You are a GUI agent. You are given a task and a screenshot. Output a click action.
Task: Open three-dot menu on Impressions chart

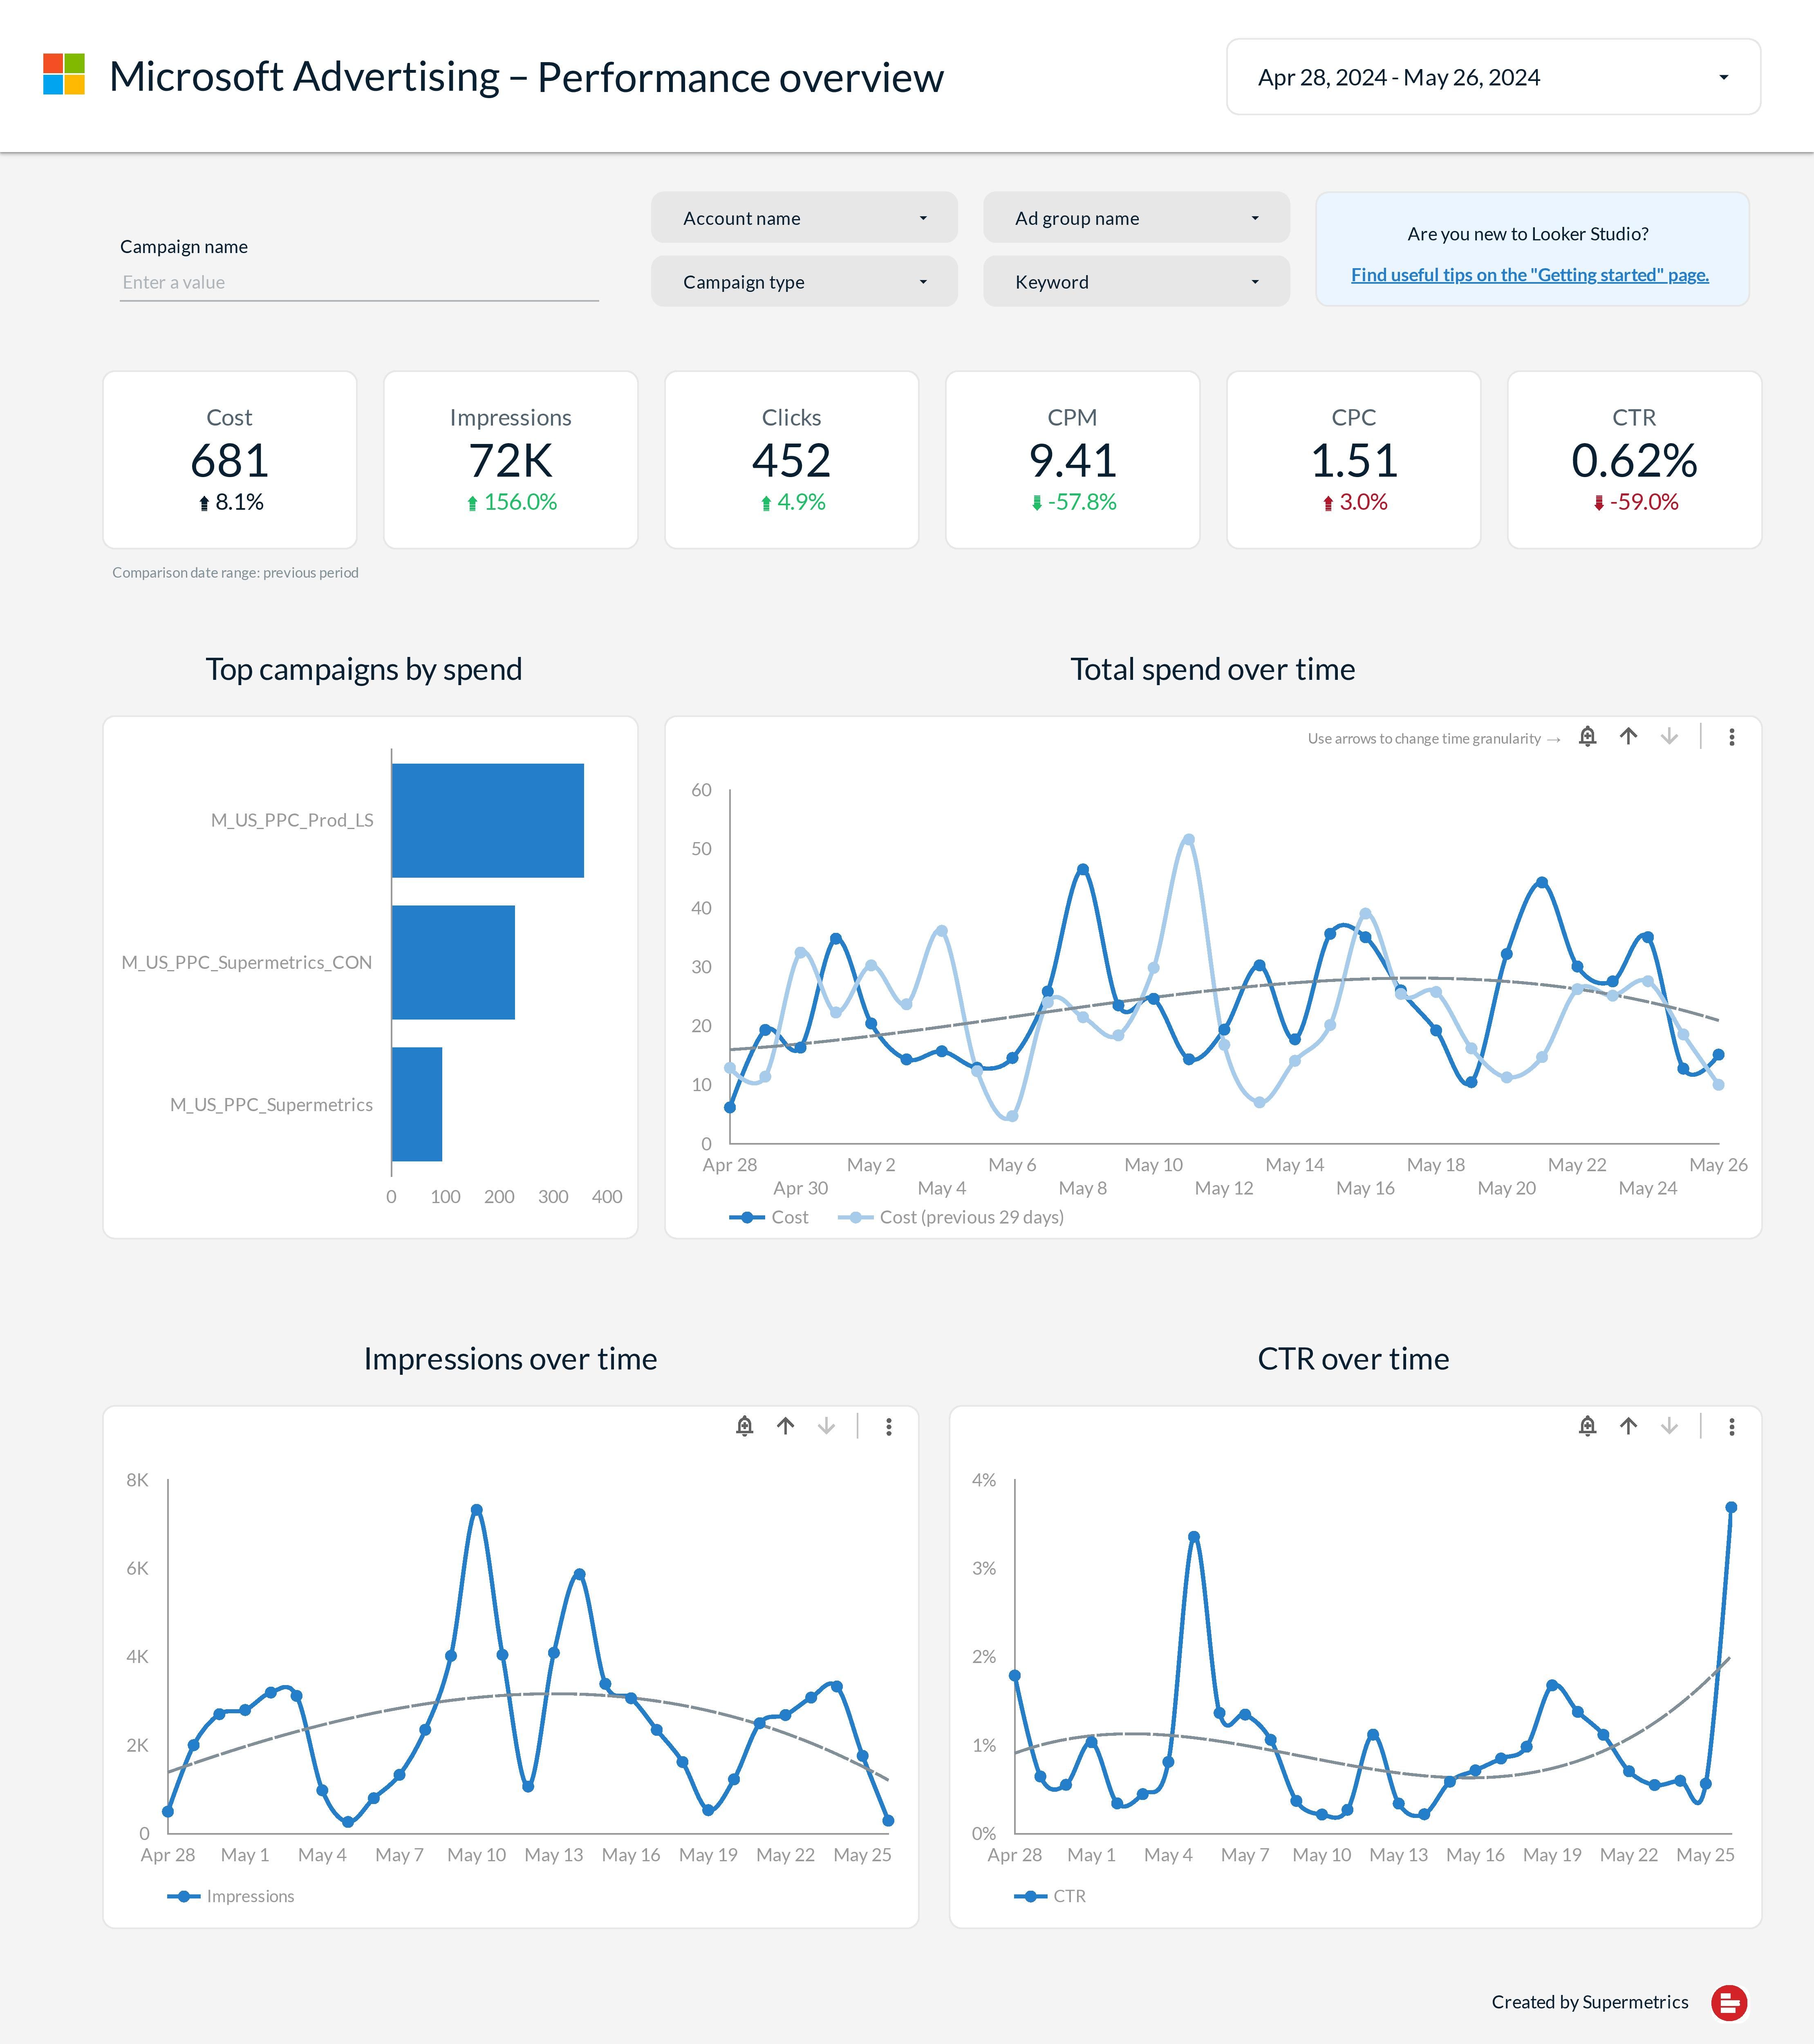888,1426
